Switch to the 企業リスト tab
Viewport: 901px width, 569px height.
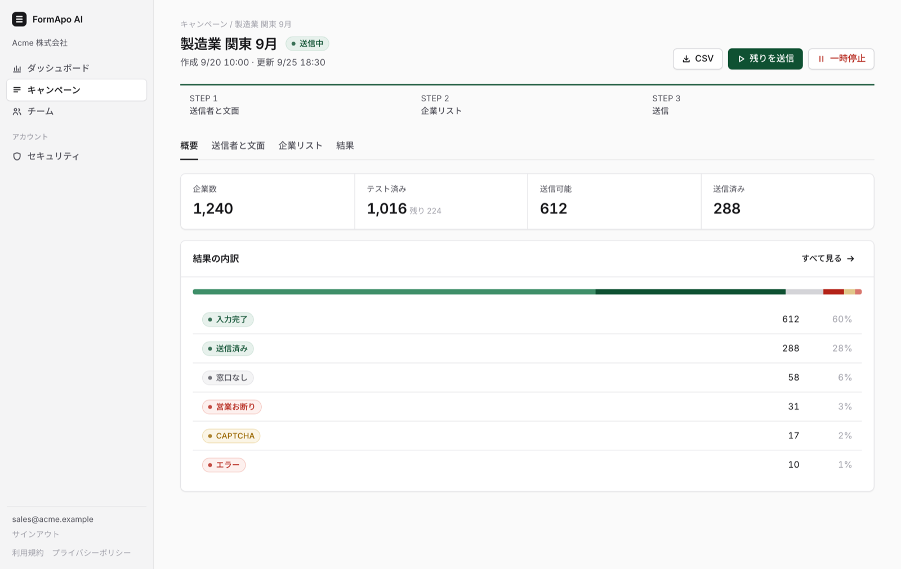point(300,146)
